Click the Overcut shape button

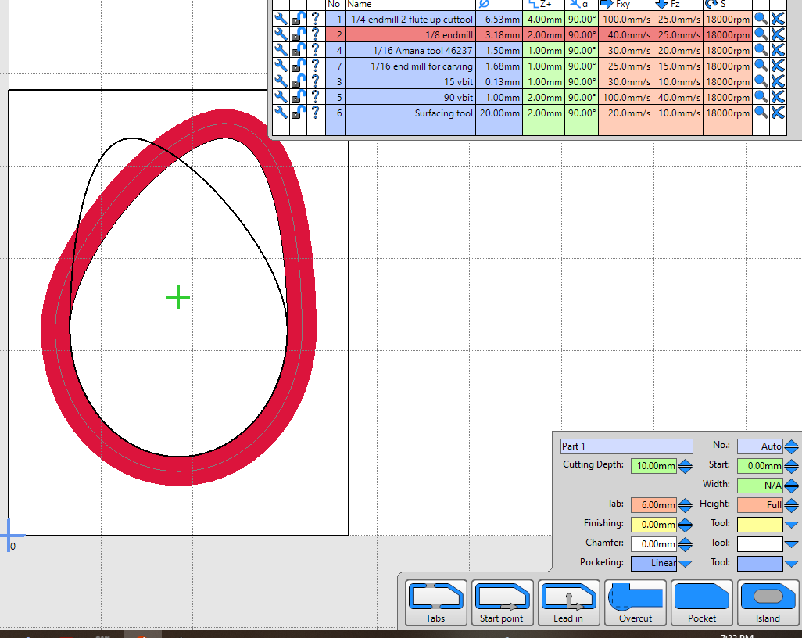pyautogui.click(x=636, y=603)
